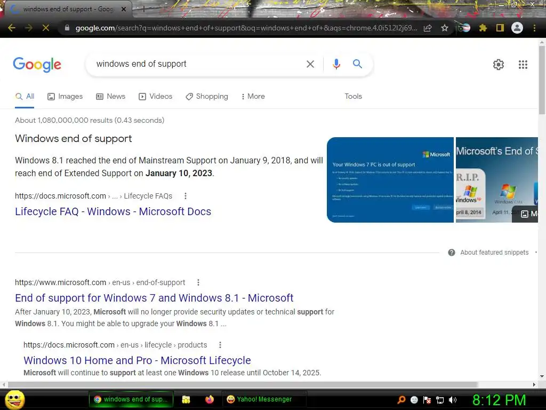Start voice search with microphone
The image size is (546, 410).
tap(336, 64)
